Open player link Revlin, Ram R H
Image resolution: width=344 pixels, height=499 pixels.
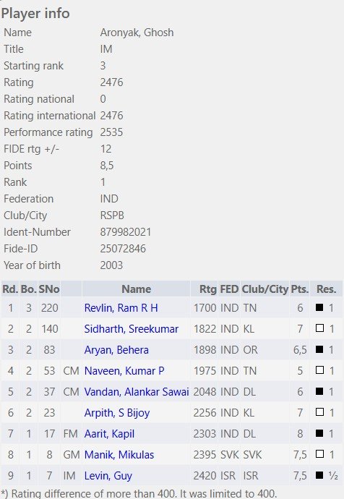click(x=121, y=308)
